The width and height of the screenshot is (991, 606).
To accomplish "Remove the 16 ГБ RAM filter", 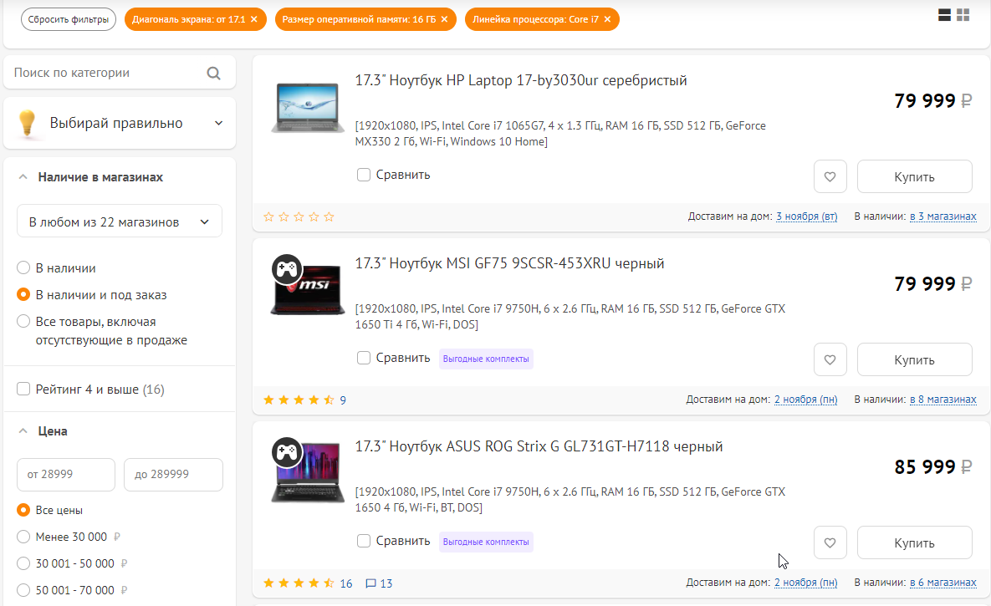I will click(x=444, y=19).
